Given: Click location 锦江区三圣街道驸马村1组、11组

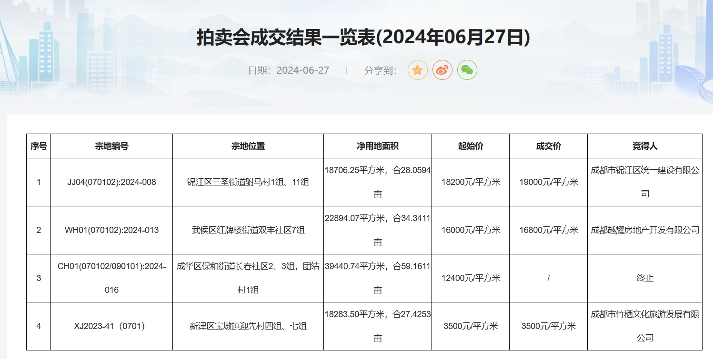Looking at the screenshot, I should tap(248, 182).
